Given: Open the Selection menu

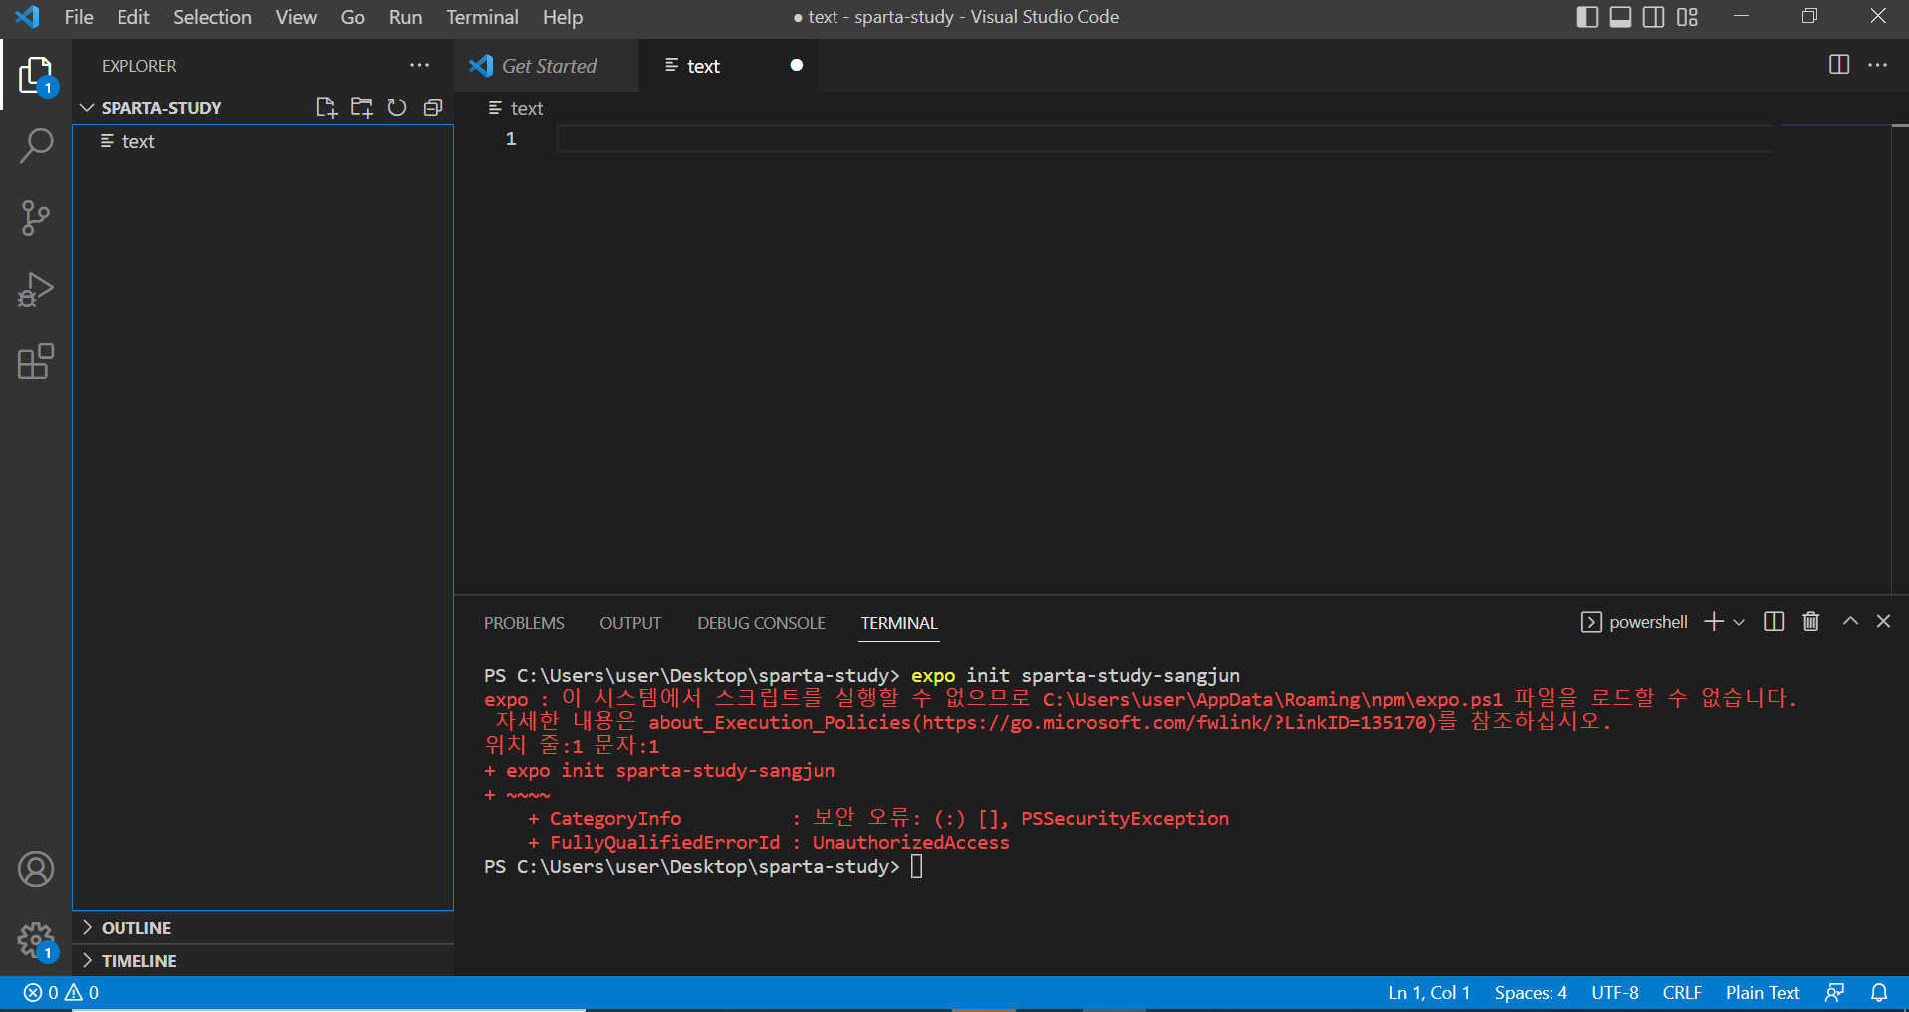Looking at the screenshot, I should (212, 17).
